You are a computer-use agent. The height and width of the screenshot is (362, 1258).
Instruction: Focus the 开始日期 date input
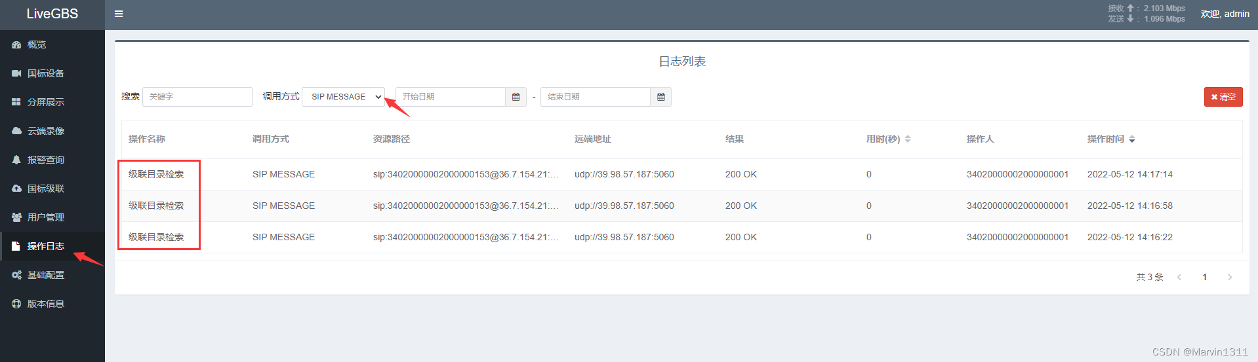[x=451, y=97]
